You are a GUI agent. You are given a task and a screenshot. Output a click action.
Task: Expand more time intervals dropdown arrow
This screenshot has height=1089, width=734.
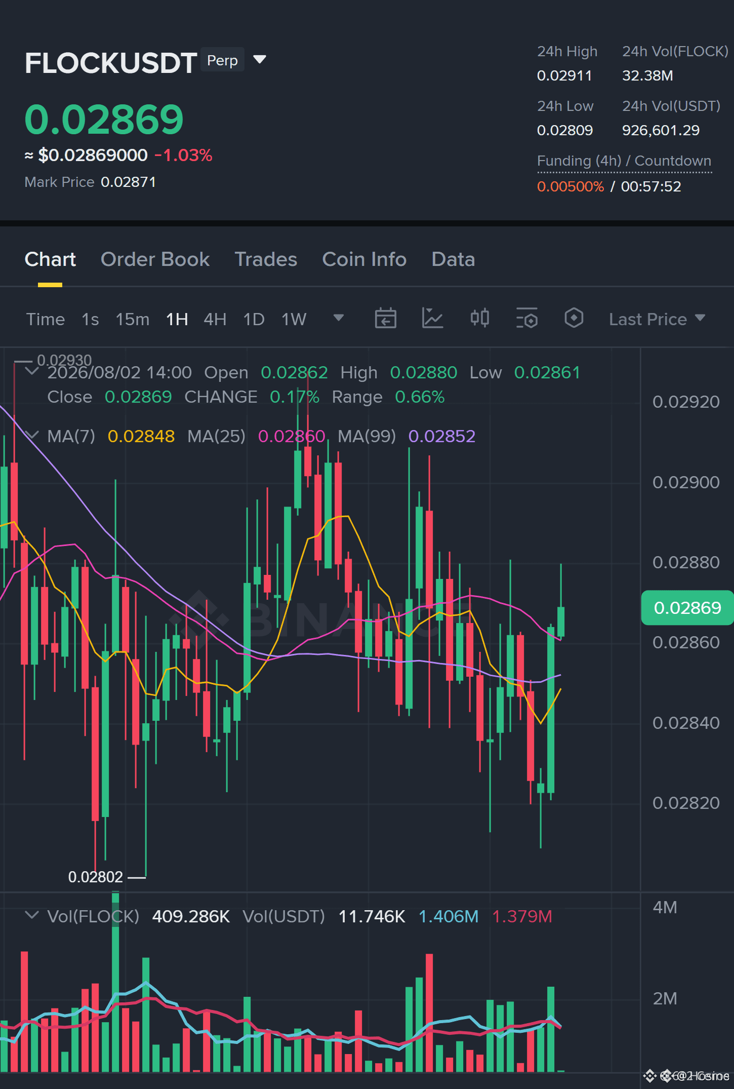339,318
